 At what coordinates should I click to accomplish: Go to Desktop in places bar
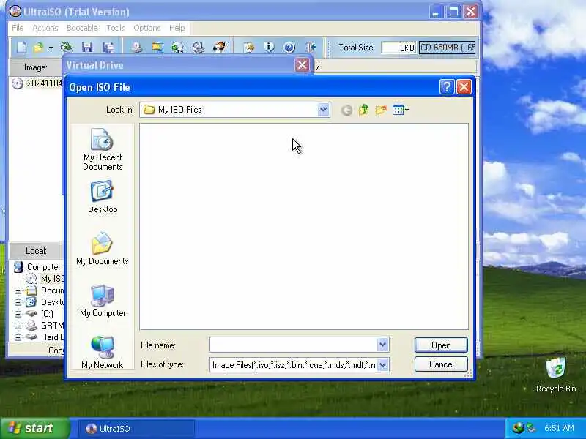pos(103,197)
